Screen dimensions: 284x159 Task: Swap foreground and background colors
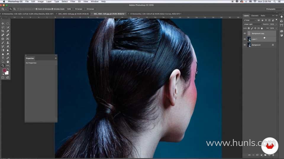pyautogui.click(x=8, y=69)
